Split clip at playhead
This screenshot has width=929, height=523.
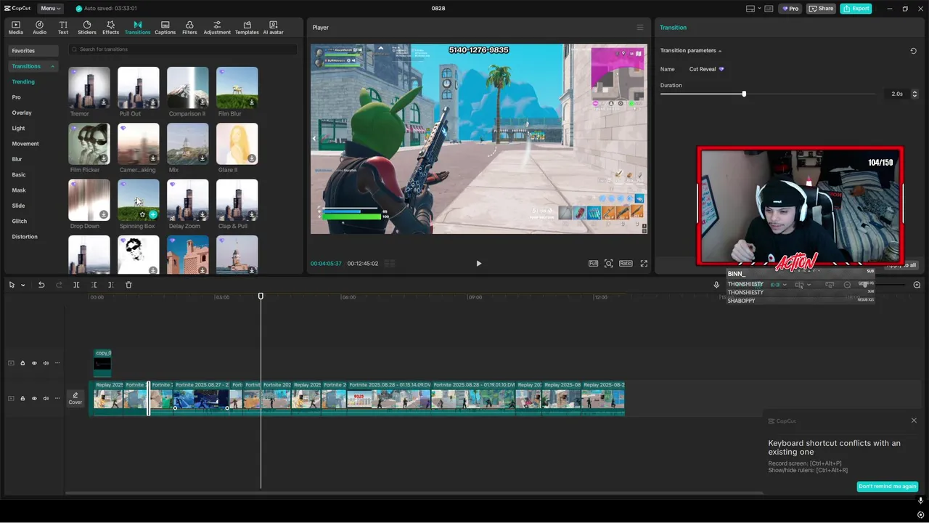tap(76, 285)
